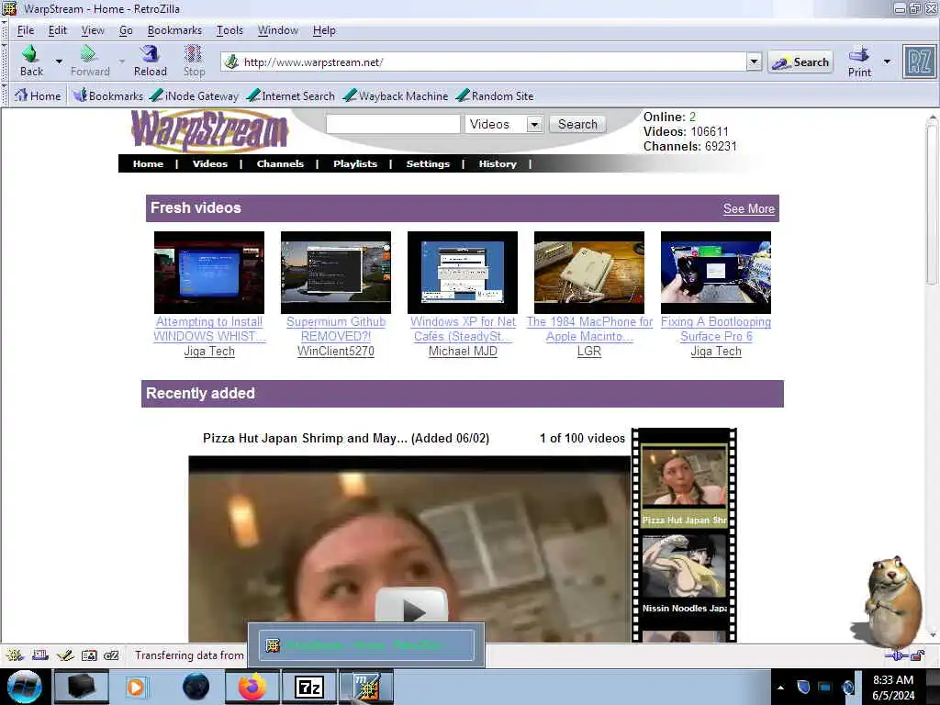Open the Edit menu

pyautogui.click(x=58, y=30)
